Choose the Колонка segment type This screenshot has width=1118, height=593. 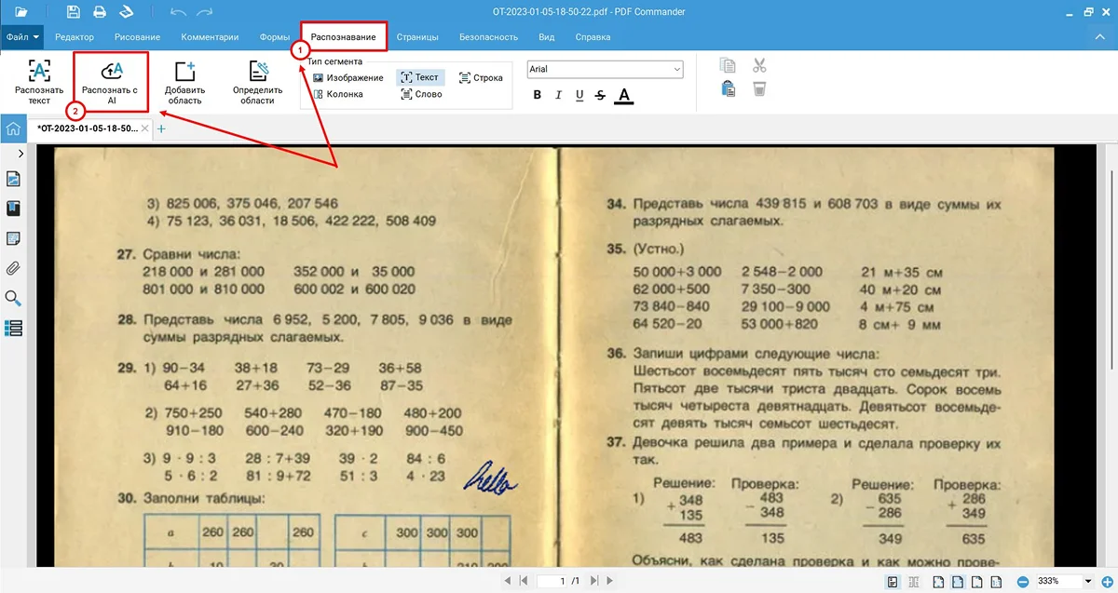click(x=338, y=94)
